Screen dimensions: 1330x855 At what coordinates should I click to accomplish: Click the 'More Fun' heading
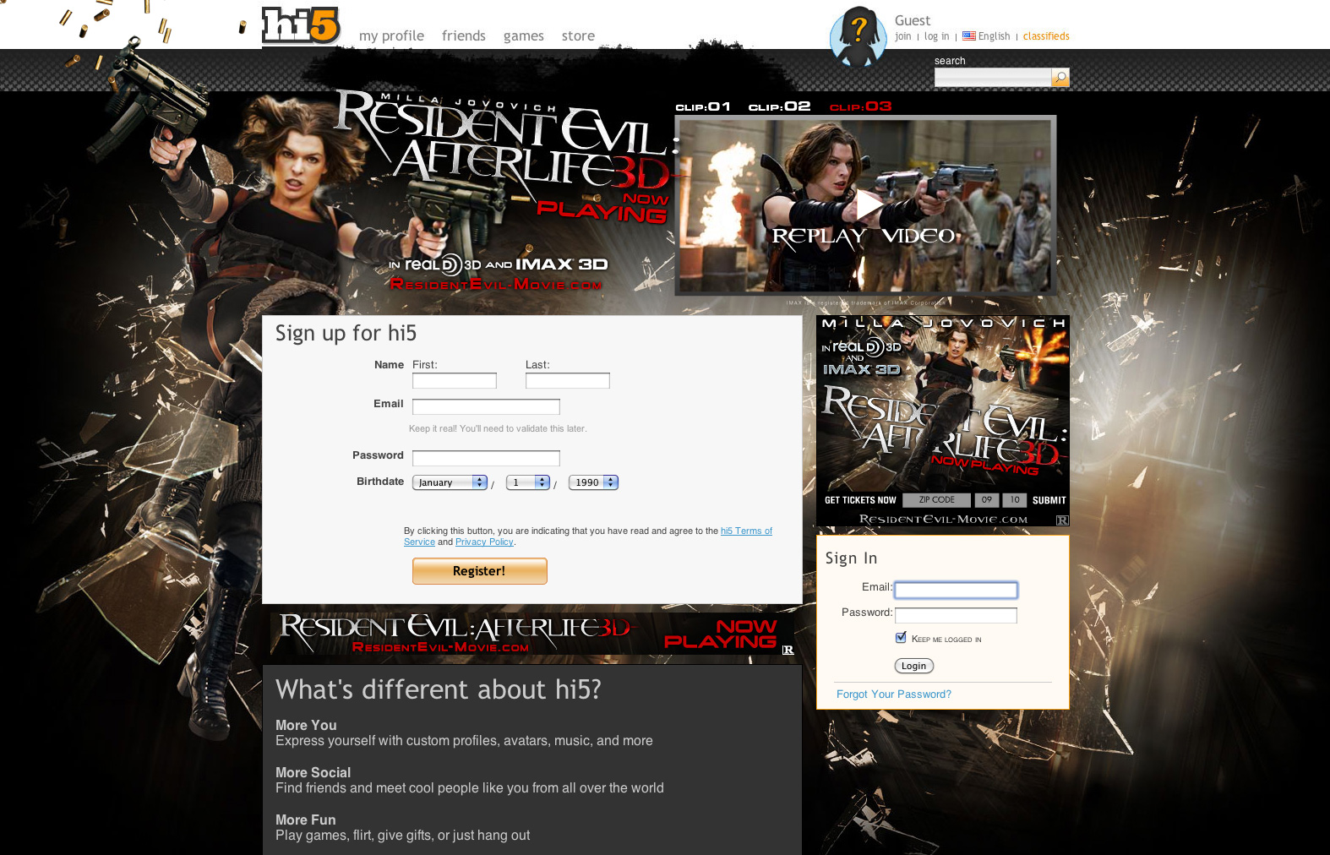(305, 820)
